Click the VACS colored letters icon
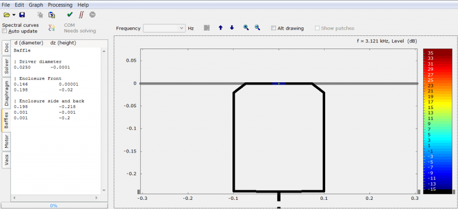 coord(52,27)
